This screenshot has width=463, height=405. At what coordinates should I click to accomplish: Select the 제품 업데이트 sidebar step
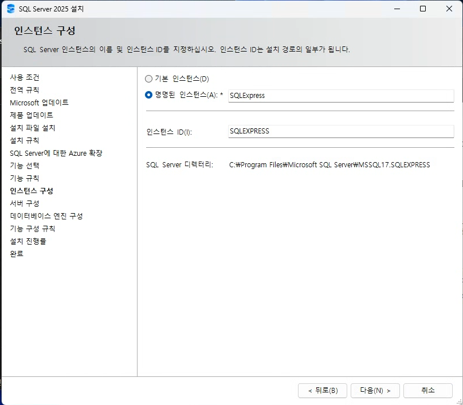[32, 115]
